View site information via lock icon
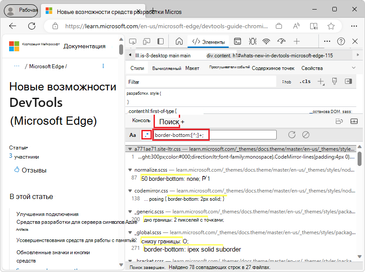This screenshot has width=365, height=272. (x=55, y=26)
